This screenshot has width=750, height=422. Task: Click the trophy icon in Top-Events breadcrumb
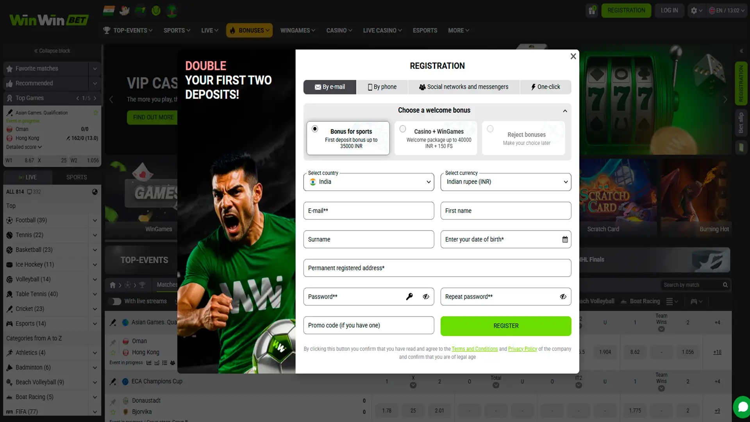click(x=142, y=285)
